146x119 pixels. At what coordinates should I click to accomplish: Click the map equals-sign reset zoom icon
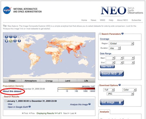click(15, 37)
